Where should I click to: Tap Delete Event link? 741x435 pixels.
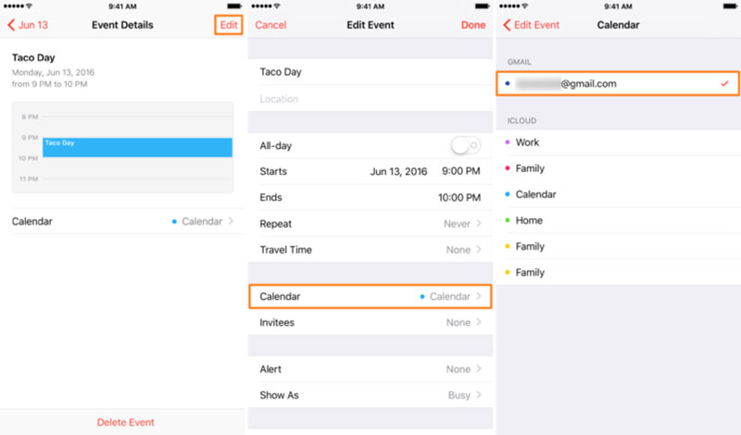point(125,422)
